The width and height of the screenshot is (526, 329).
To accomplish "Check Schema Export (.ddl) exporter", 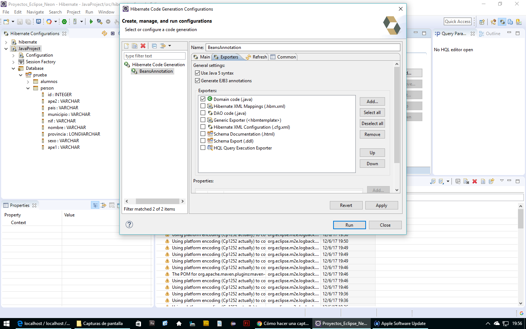I will tap(203, 141).
